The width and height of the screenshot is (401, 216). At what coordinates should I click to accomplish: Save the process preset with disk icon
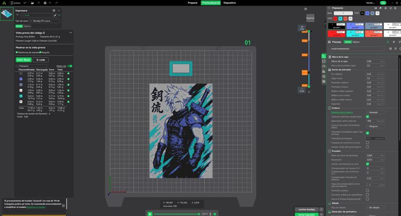tap(390, 49)
